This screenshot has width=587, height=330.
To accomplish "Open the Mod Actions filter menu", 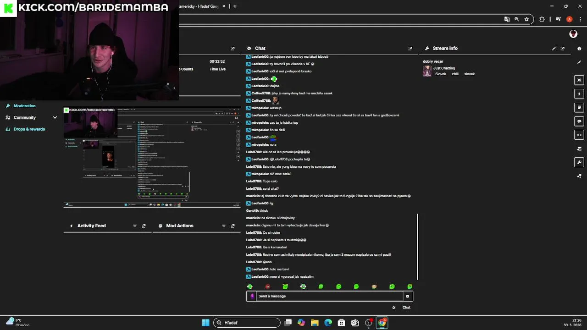I will [224, 226].
